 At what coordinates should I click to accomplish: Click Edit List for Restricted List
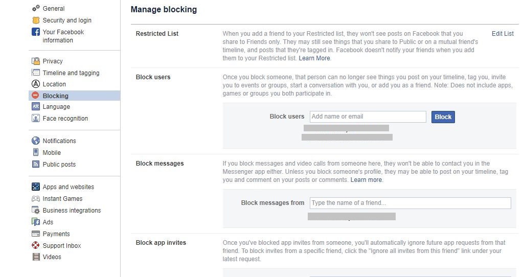tap(503, 33)
